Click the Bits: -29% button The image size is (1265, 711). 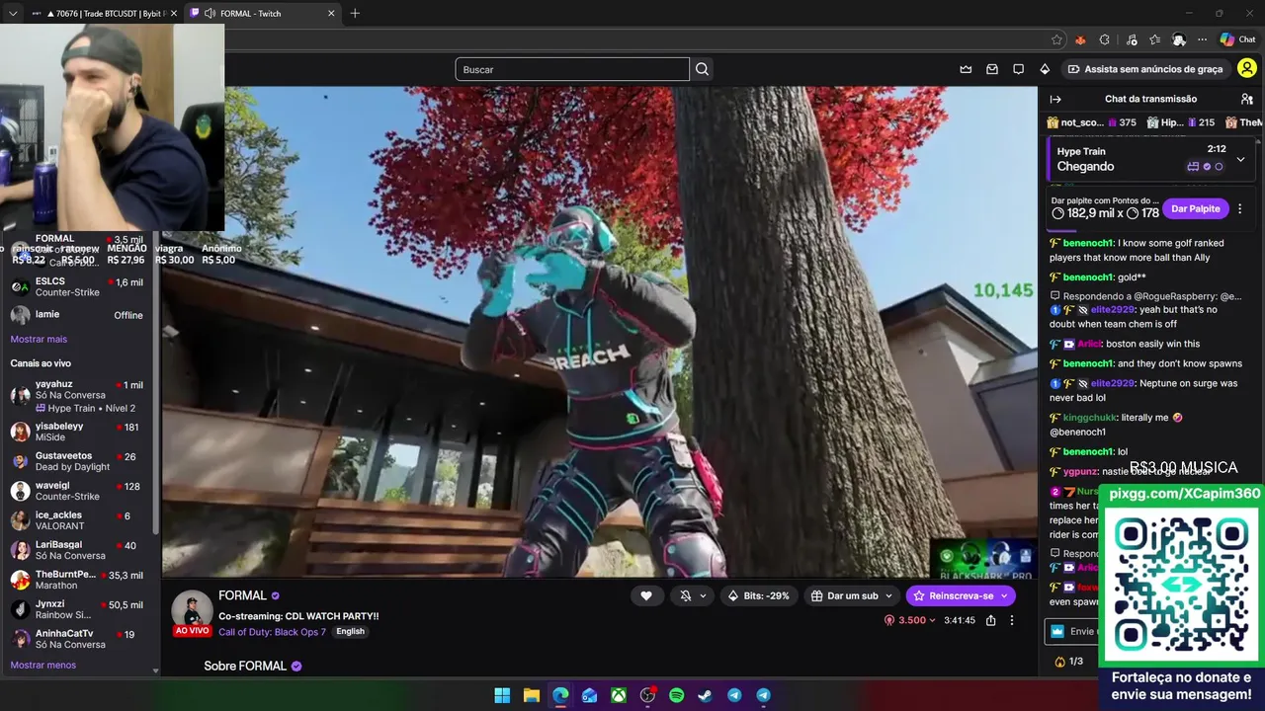pyautogui.click(x=759, y=595)
